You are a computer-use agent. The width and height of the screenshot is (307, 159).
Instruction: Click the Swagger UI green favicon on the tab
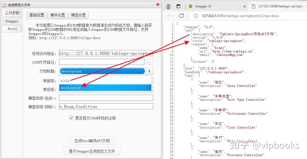coord(190,6)
